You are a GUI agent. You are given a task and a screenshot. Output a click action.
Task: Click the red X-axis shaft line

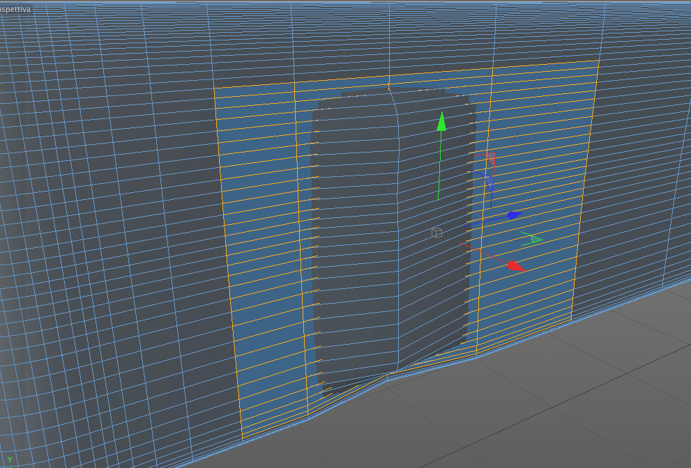[483, 252]
